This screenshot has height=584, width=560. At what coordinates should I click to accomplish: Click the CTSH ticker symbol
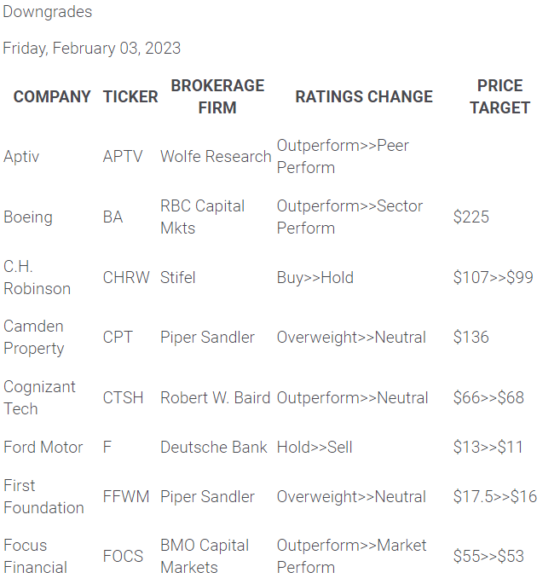point(124,398)
